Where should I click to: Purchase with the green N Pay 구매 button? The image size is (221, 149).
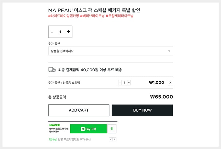pyautogui.click(x=88, y=129)
